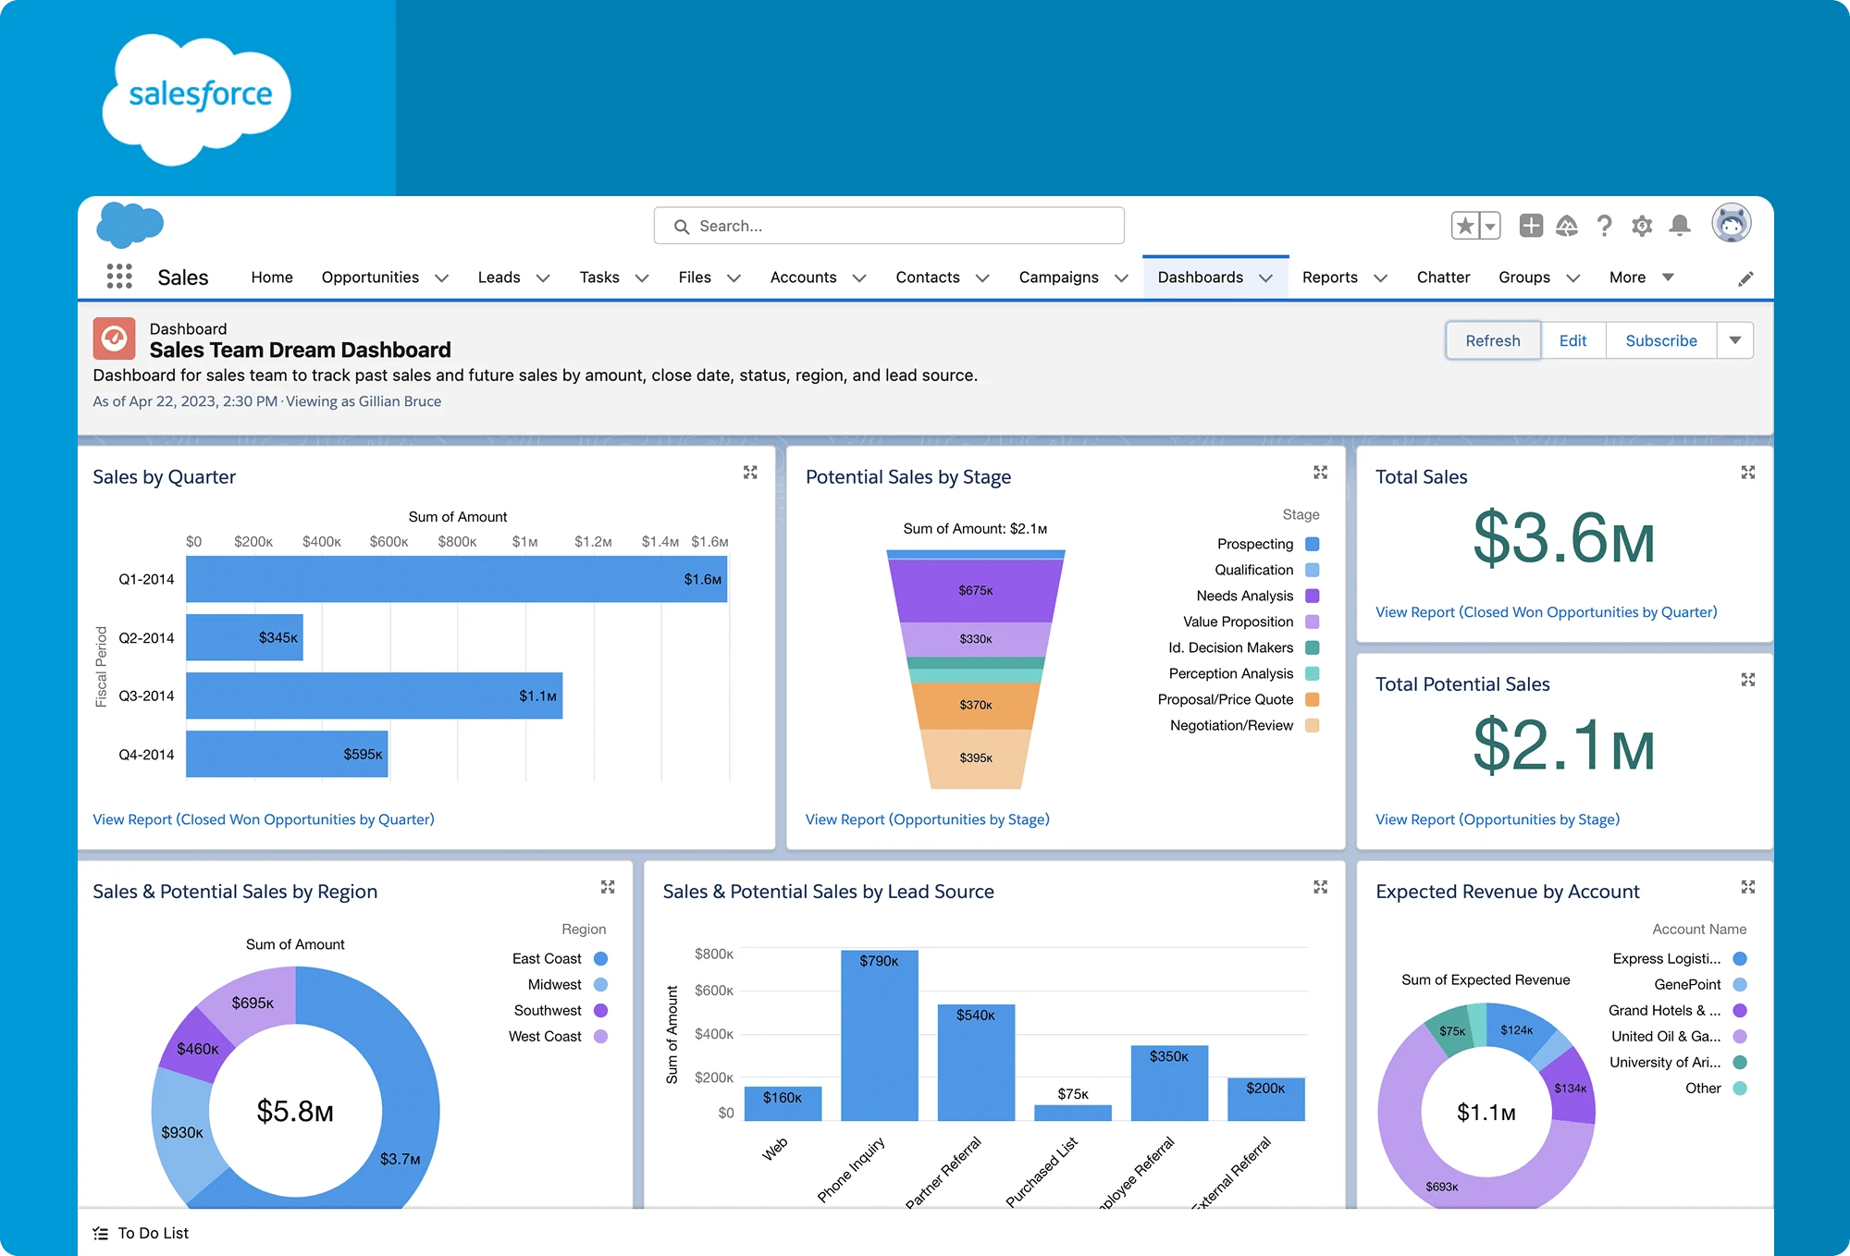This screenshot has width=1850, height=1256.
Task: Click the Partner Referral bar showing $540K
Action: pyautogui.click(x=976, y=1063)
